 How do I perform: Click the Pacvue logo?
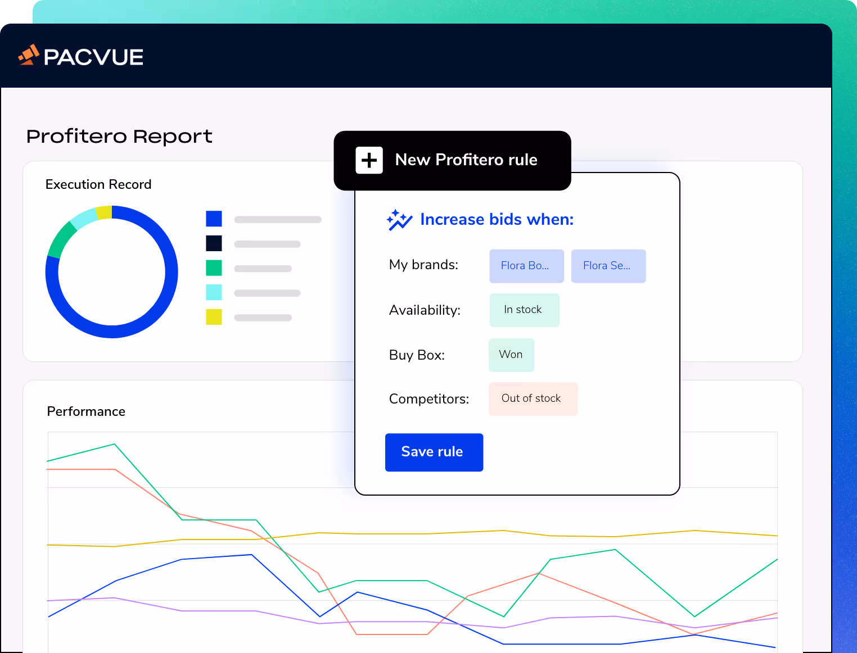click(80, 56)
